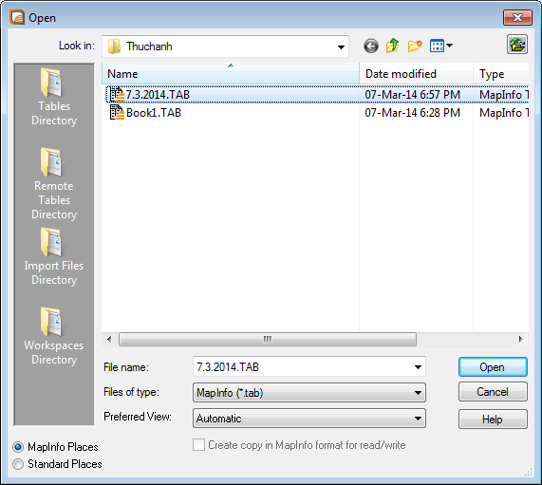This screenshot has height=485, width=542.
Task: Expand the Files of type dropdown
Action: [x=309, y=393]
